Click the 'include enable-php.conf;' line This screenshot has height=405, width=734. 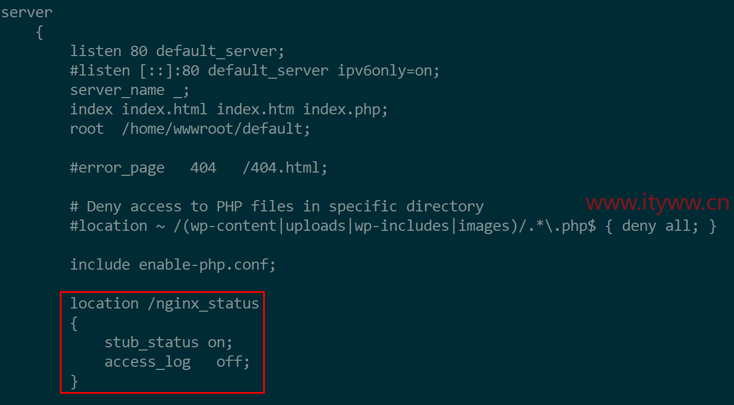point(173,265)
